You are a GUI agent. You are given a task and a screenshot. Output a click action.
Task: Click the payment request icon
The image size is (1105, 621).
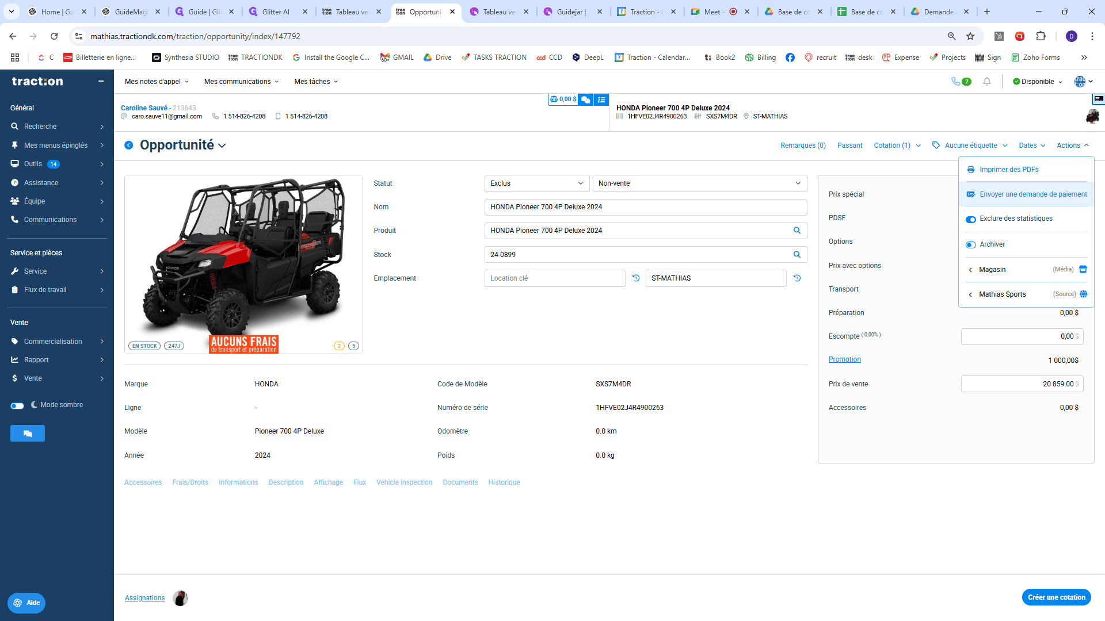(971, 194)
